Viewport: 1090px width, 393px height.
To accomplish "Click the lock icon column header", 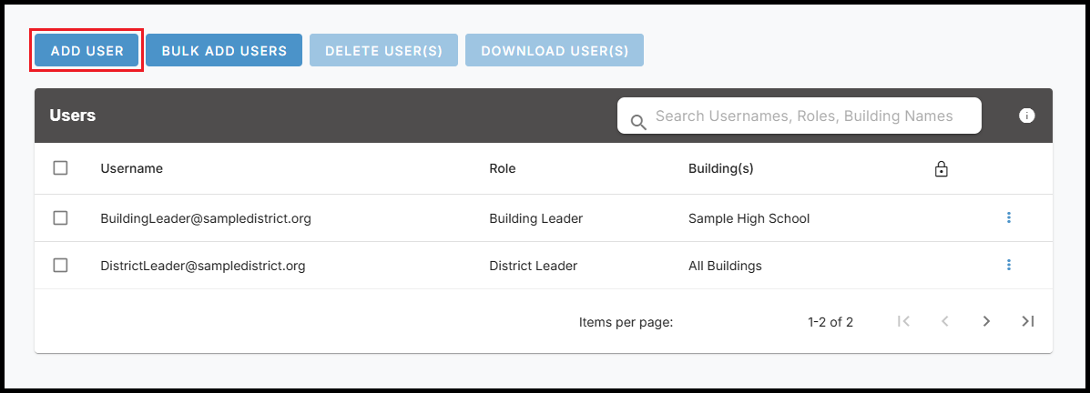I will 942,169.
